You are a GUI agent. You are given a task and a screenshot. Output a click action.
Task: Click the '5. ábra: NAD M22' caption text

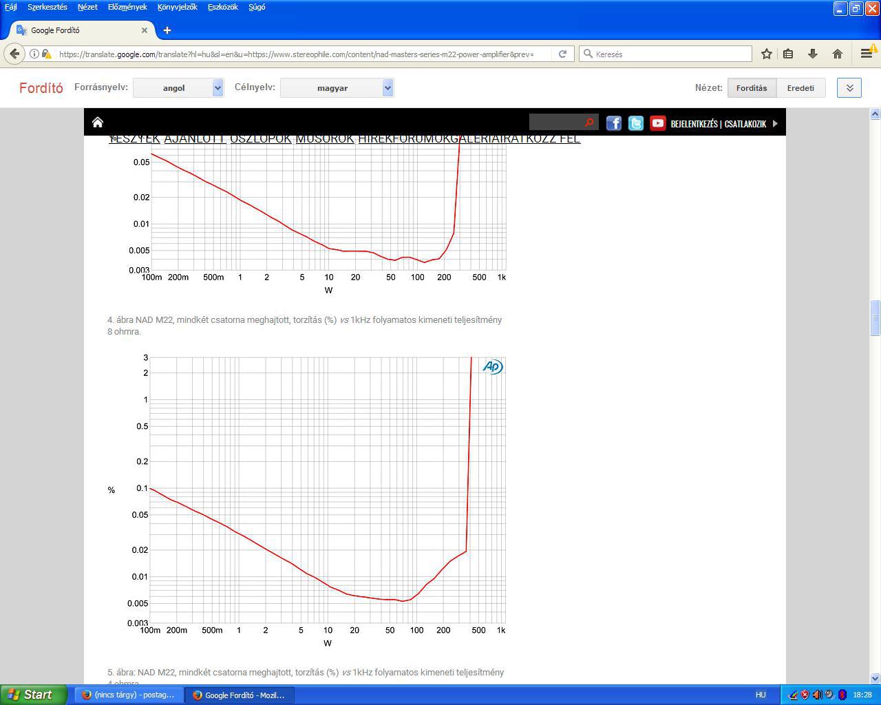[306, 677]
